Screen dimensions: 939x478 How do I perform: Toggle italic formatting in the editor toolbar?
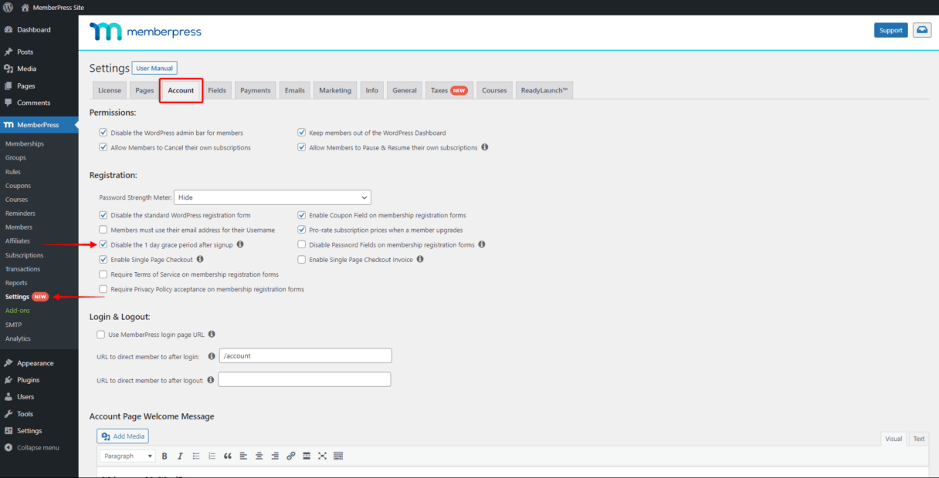[x=180, y=456]
